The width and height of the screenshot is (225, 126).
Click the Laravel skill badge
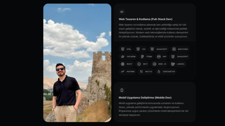click(x=178, y=64)
